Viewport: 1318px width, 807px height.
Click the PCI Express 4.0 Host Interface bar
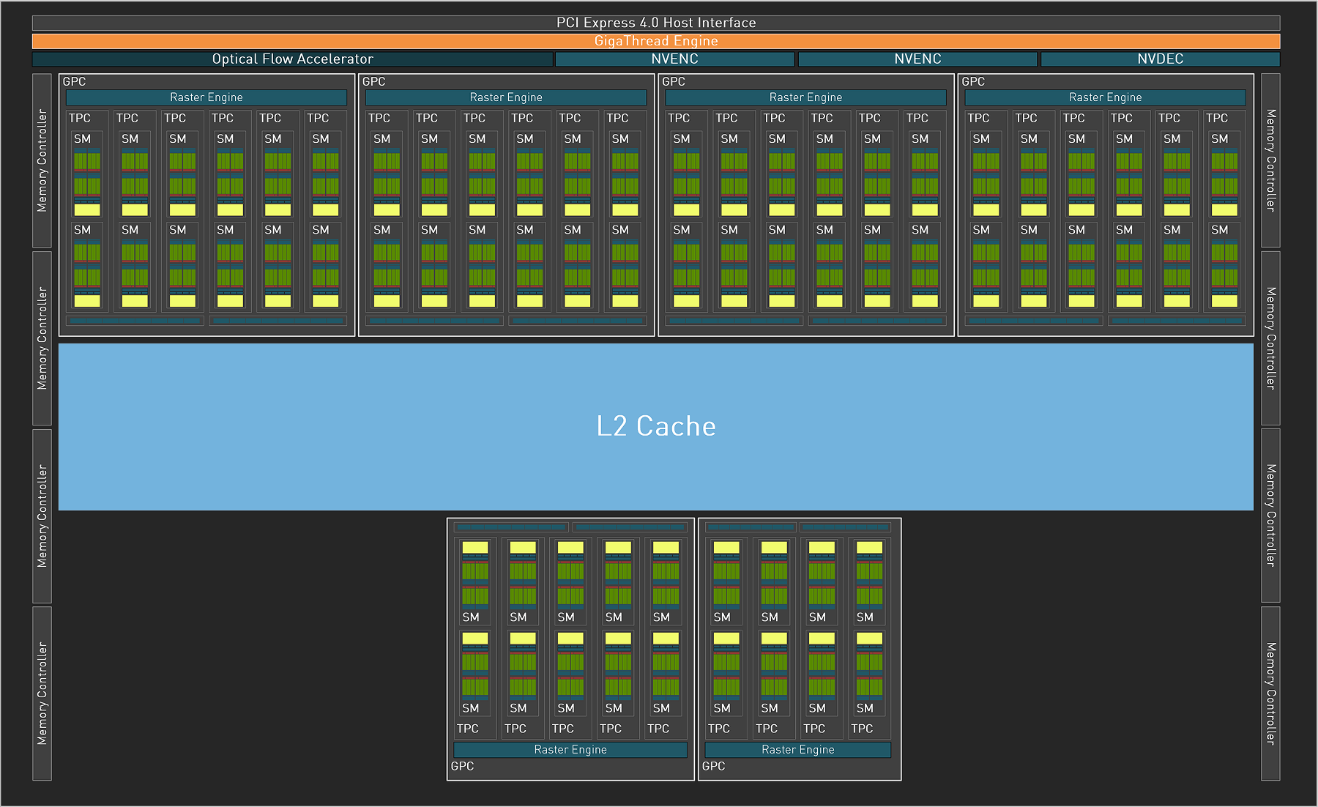click(x=656, y=23)
